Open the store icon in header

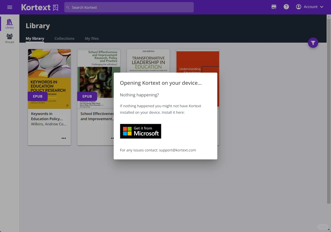[274, 7]
